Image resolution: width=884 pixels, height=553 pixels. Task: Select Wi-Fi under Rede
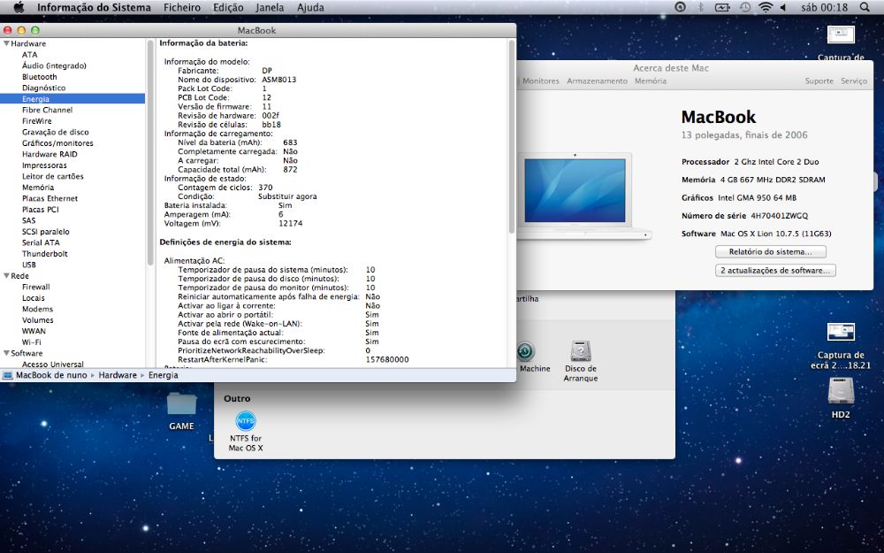(32, 342)
